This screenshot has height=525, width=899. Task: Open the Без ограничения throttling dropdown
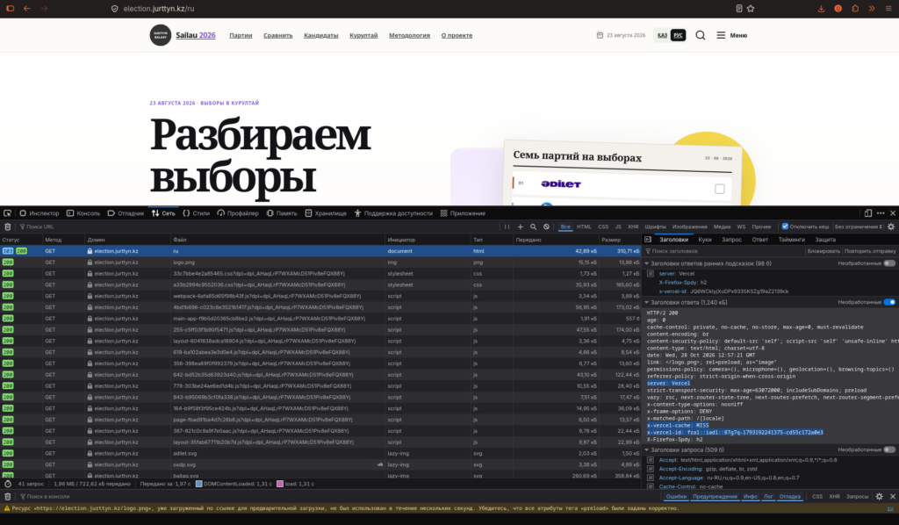[x=859, y=227]
